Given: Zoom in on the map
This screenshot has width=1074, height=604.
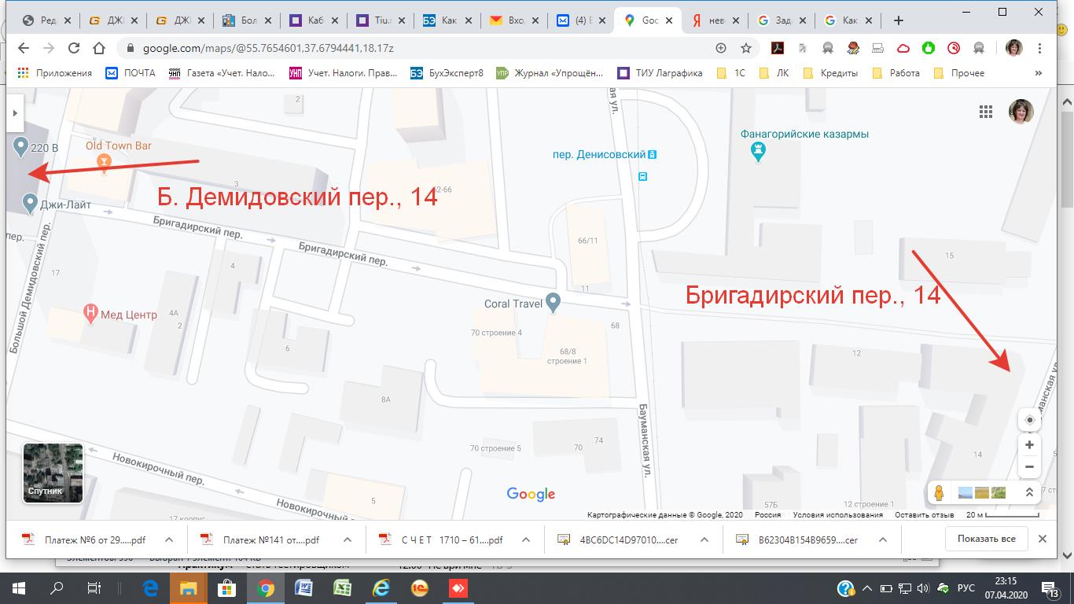Looking at the screenshot, I should click(x=1029, y=445).
